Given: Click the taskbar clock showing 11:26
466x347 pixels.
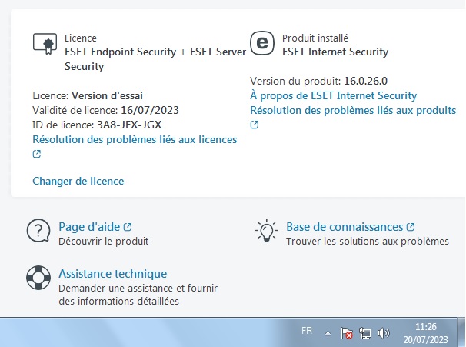Looking at the screenshot, I should click(x=425, y=333).
